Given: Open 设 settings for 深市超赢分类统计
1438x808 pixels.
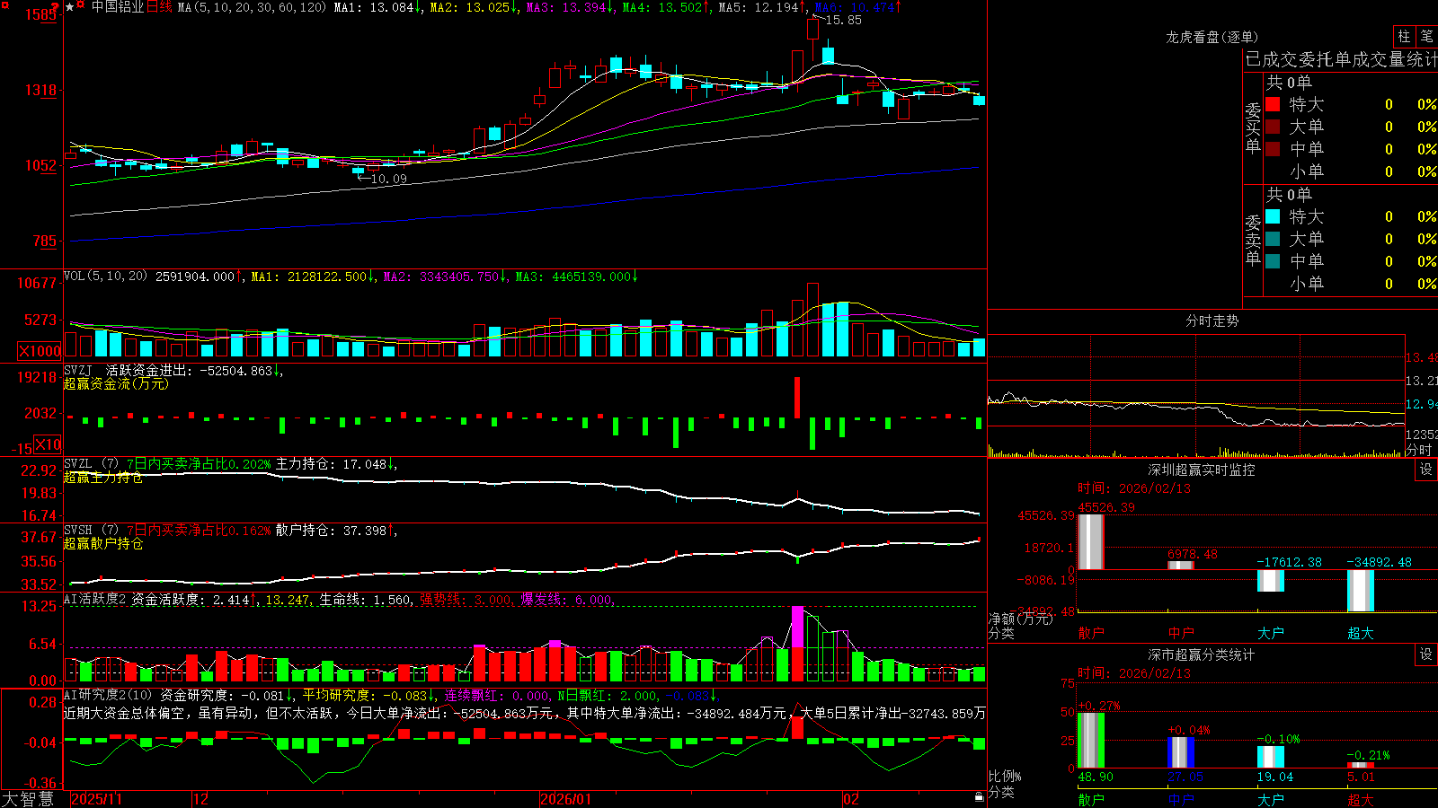Looking at the screenshot, I should [1426, 654].
